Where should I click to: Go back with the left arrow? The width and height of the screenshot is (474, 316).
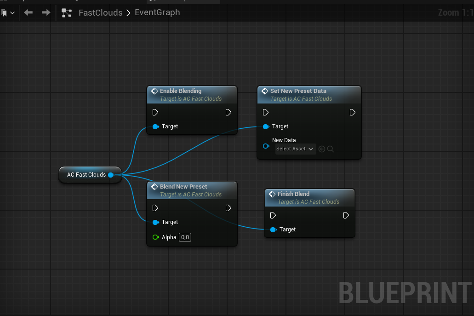click(28, 12)
